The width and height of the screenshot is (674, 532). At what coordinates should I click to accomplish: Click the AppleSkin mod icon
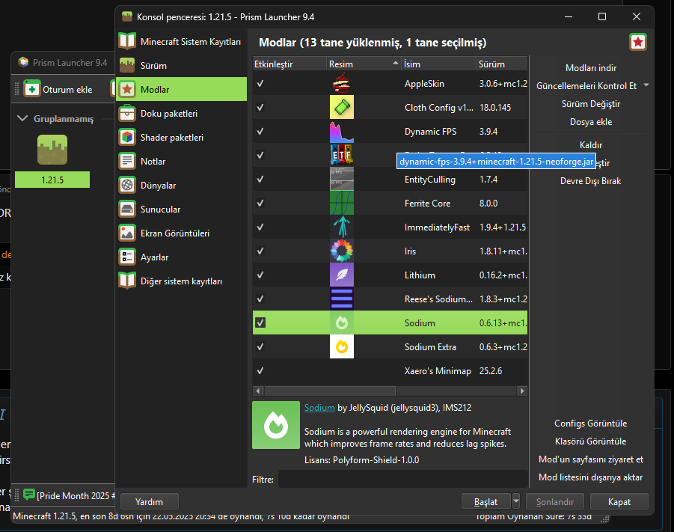[x=342, y=84]
